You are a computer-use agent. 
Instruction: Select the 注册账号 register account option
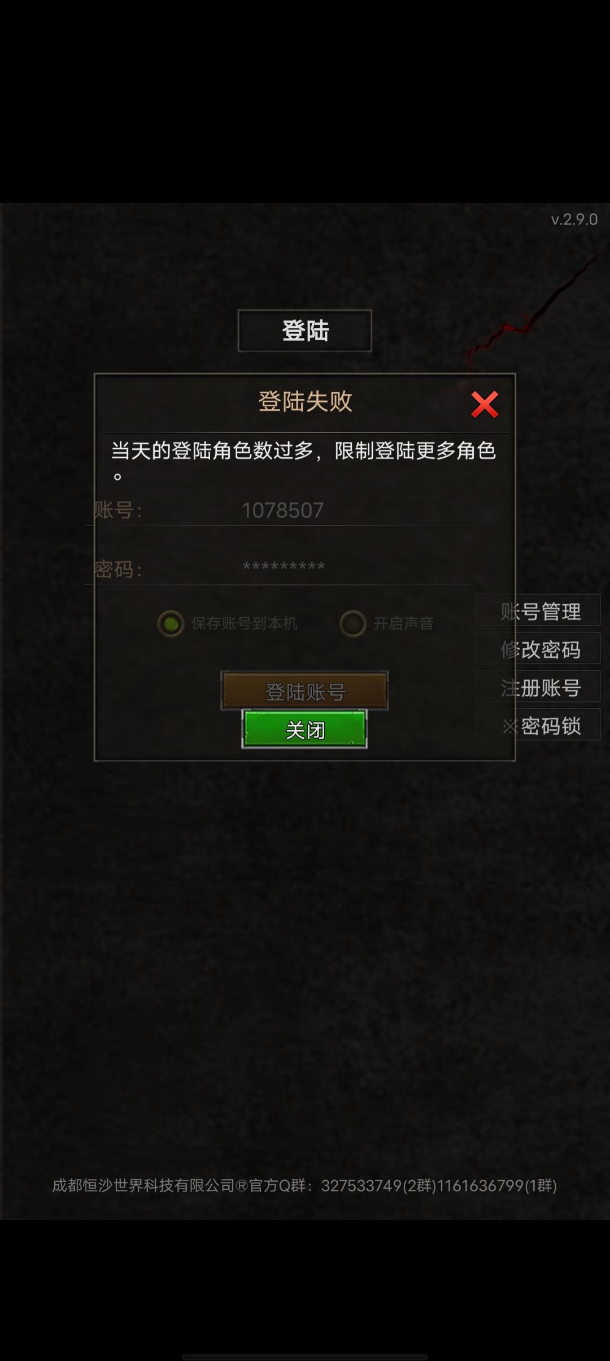pyautogui.click(x=538, y=686)
